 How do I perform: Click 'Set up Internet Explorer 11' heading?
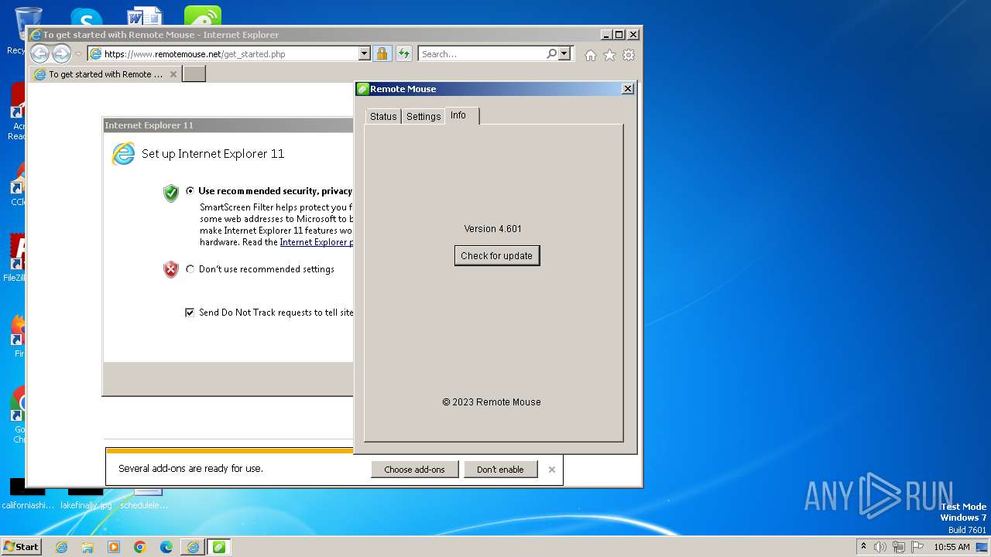click(x=213, y=154)
